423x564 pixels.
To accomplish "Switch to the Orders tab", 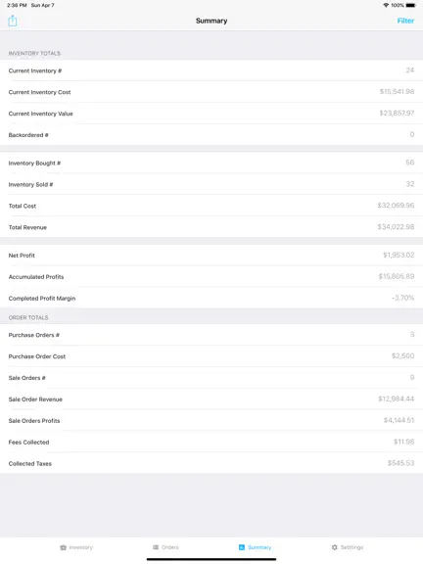I will pyautogui.click(x=165, y=547).
